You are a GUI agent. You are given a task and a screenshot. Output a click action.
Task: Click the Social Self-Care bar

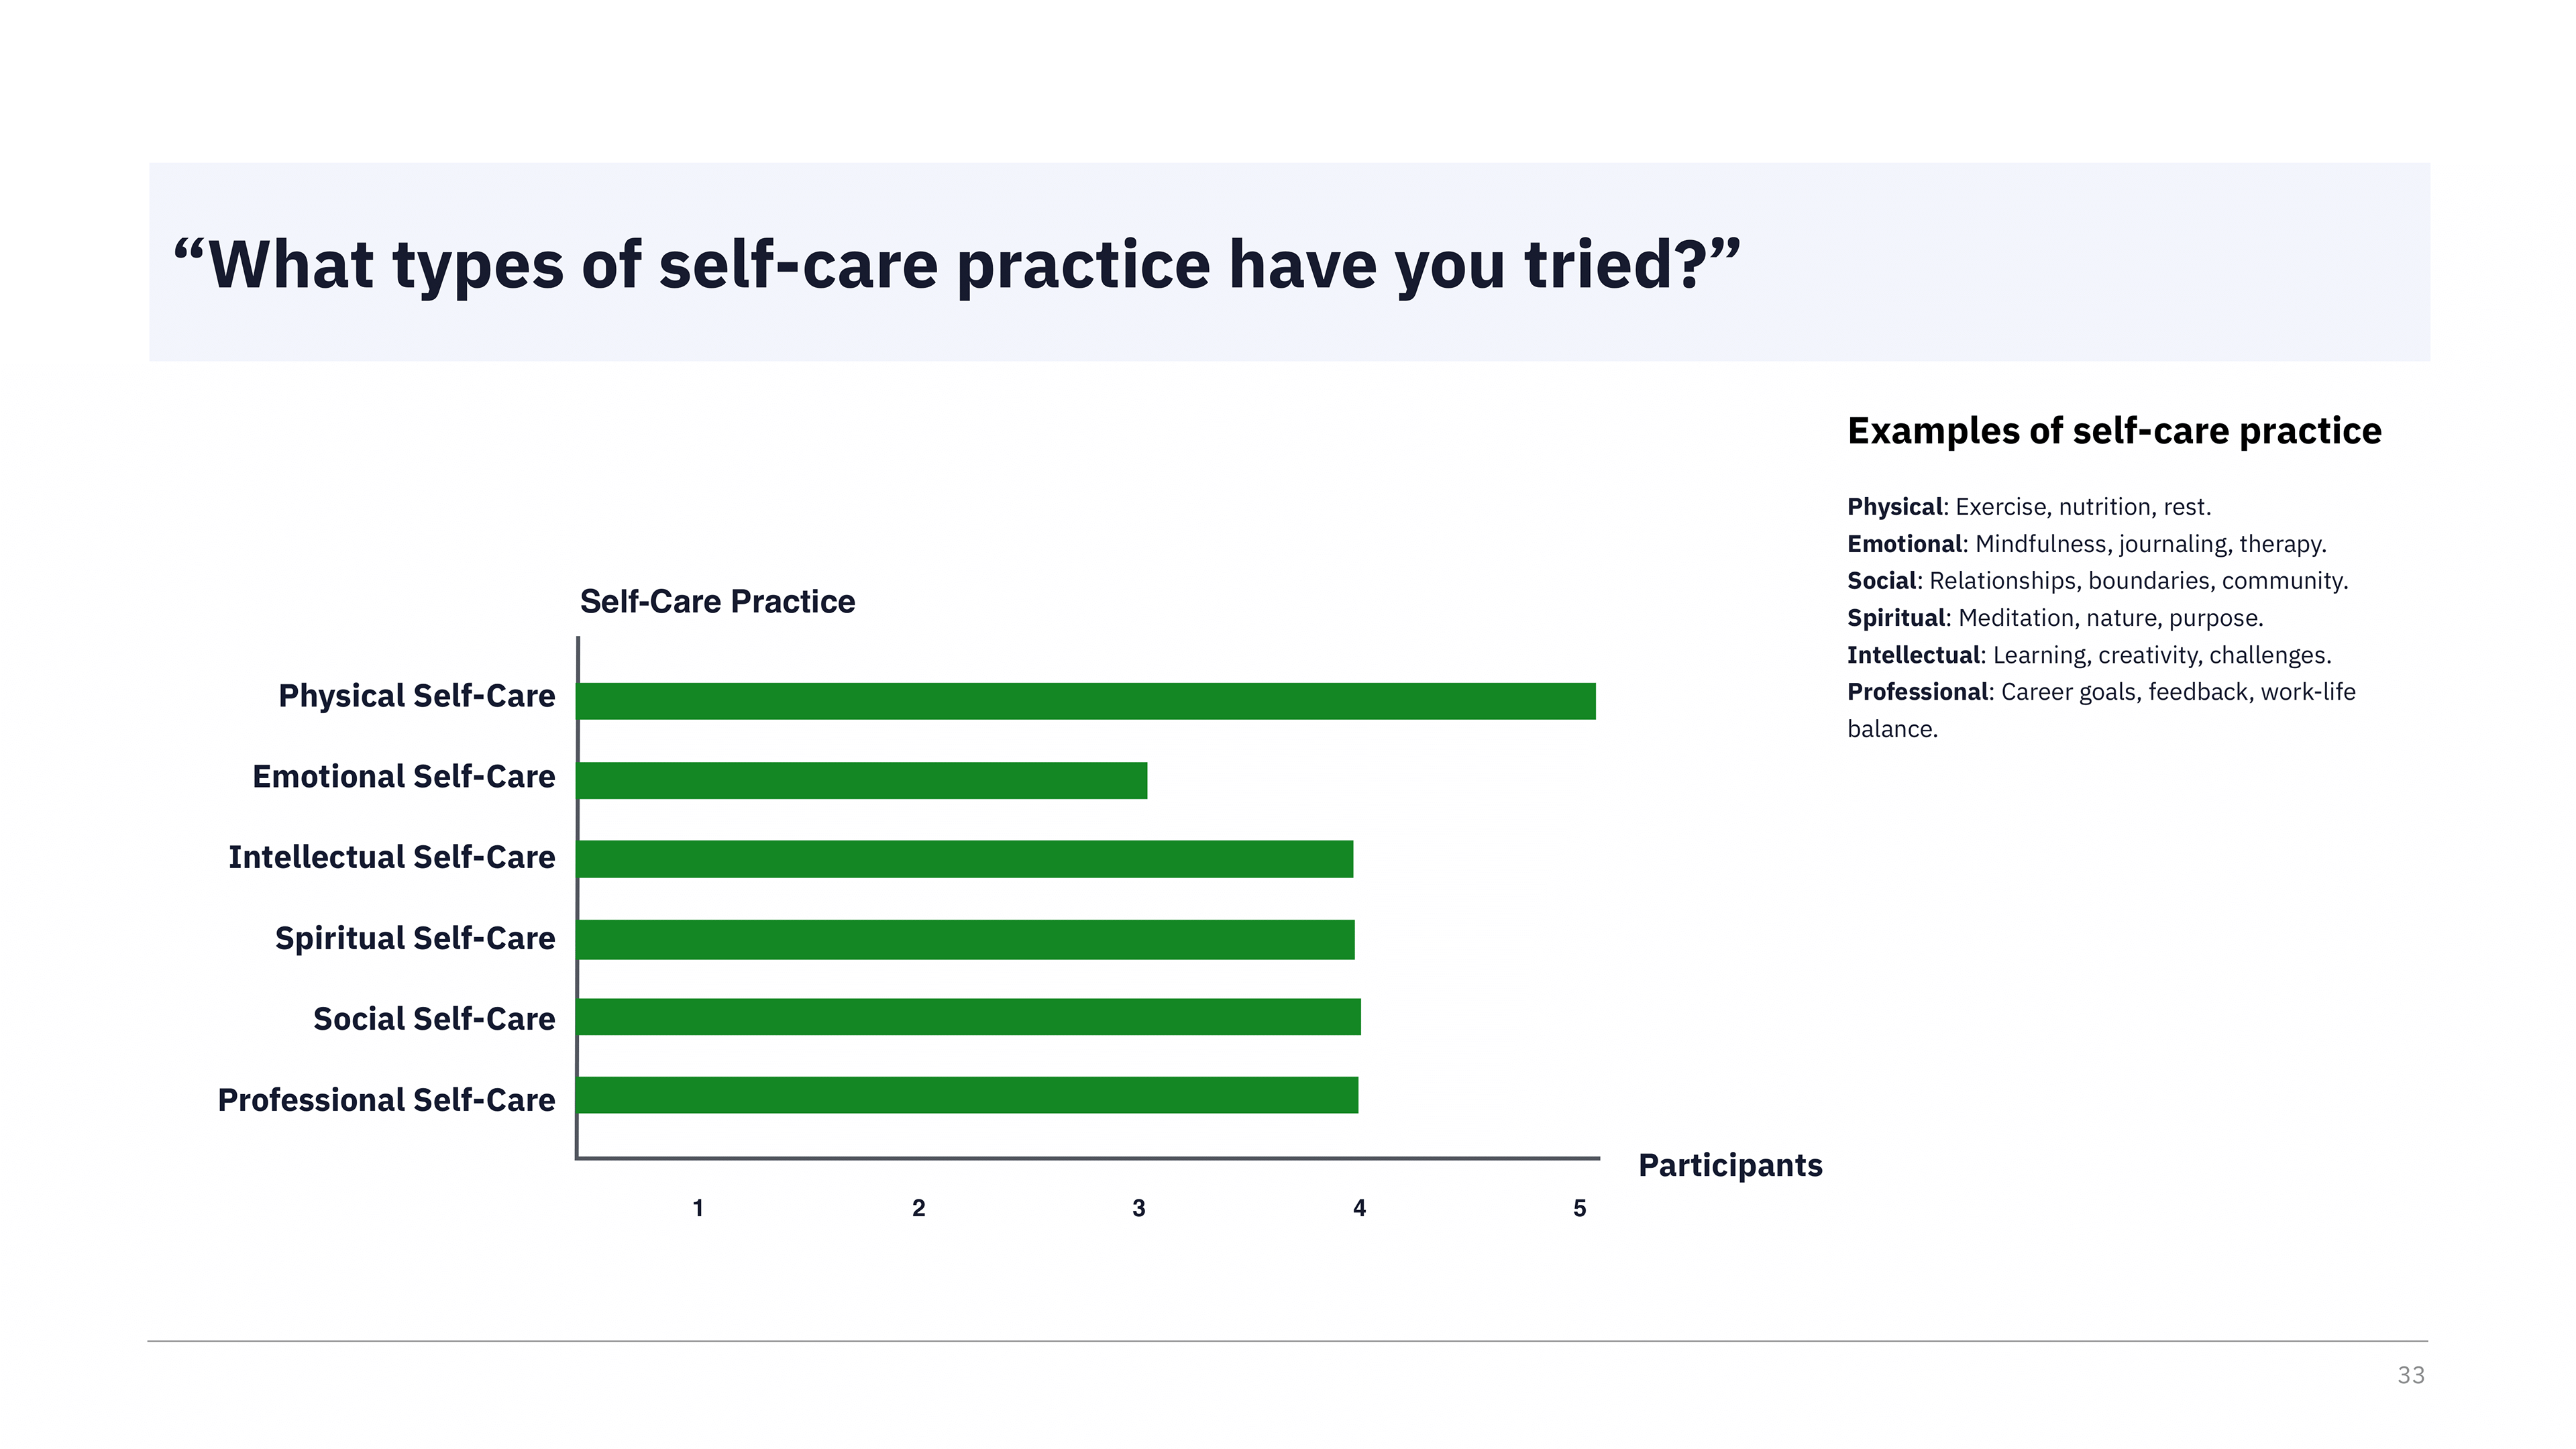pyautogui.click(x=969, y=1016)
